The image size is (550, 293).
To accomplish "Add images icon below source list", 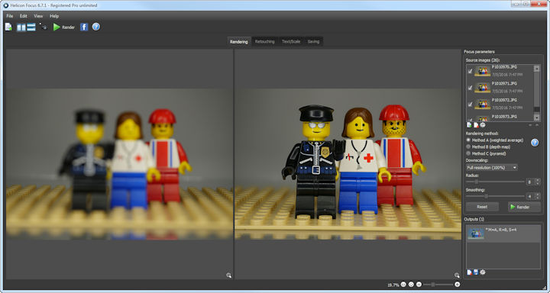I will click(469, 125).
